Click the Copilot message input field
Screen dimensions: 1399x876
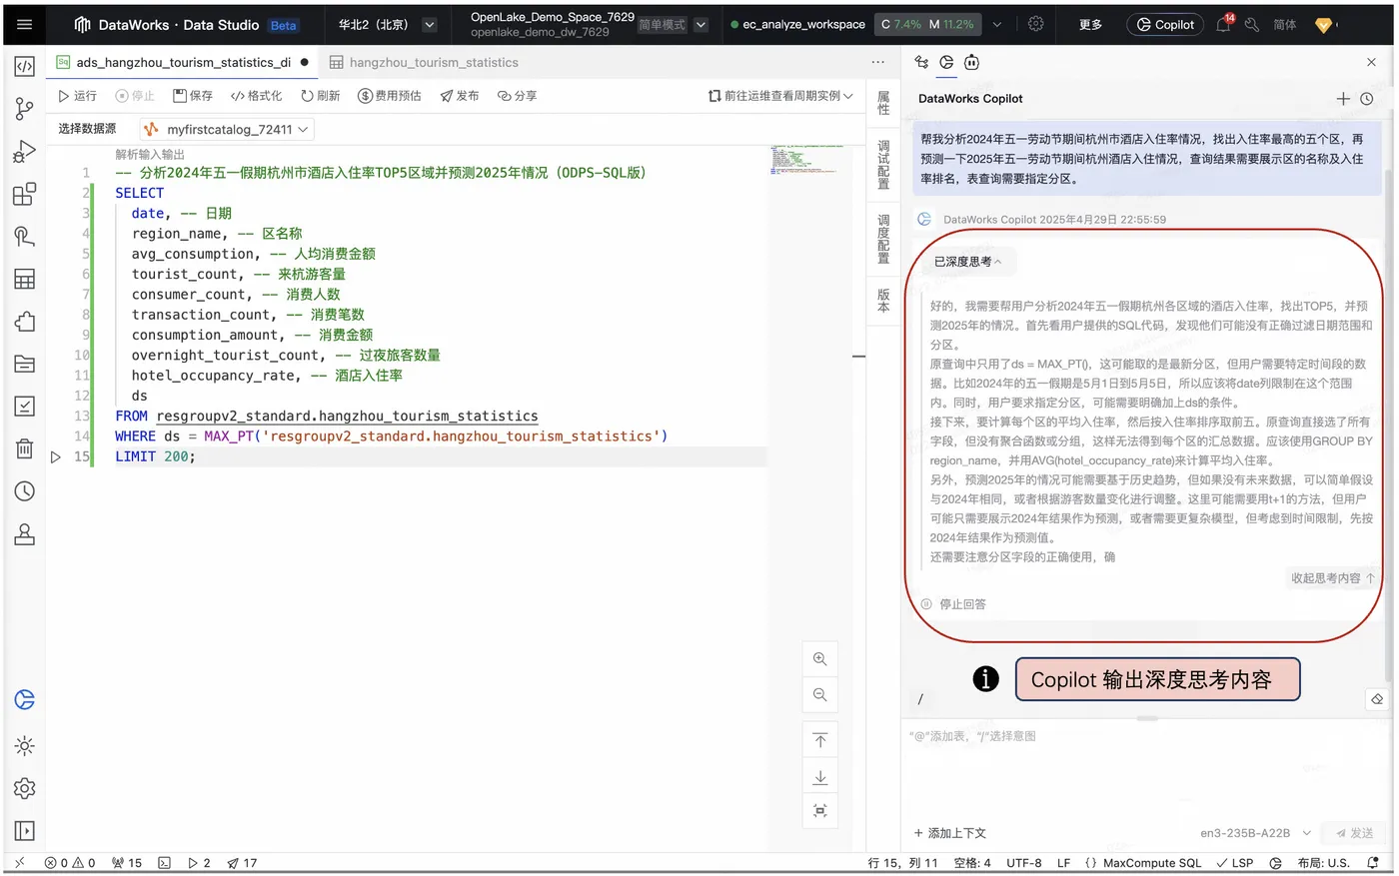coord(1146,769)
